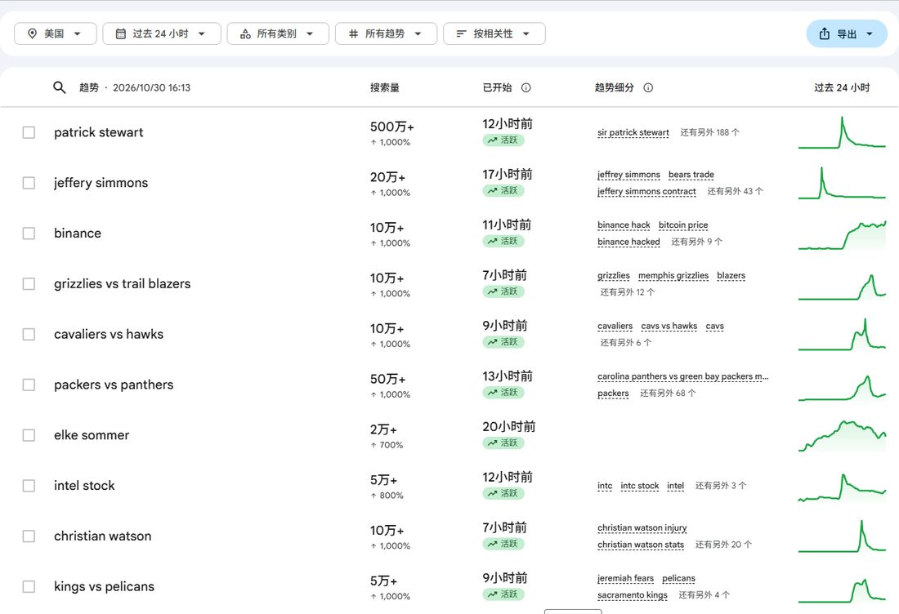Image resolution: width=899 pixels, height=614 pixels.
Task: Expand the 所有类别 category dropdown arrow
Action: coord(310,33)
